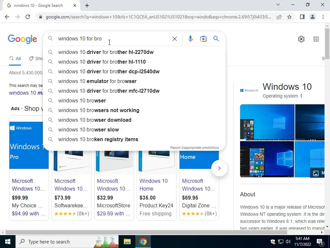
Task: Choose suggestion windows 10 browser download
Action: [134, 120]
